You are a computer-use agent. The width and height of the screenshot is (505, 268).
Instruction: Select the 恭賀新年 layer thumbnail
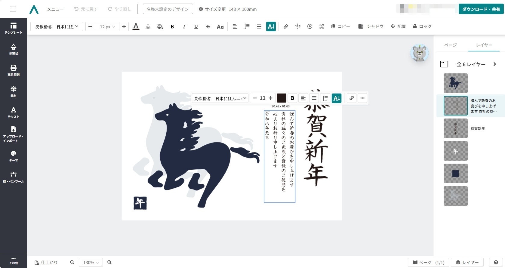point(455,128)
